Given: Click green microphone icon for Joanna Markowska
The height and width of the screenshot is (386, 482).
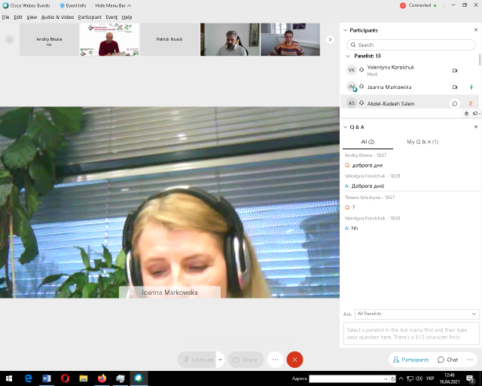Looking at the screenshot, I should pos(471,87).
